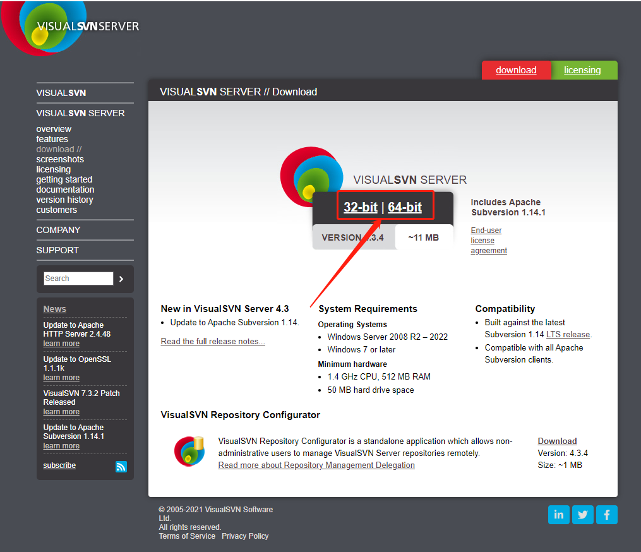The height and width of the screenshot is (552, 641).
Task: Go to features page in sidebar
Action: (52, 139)
